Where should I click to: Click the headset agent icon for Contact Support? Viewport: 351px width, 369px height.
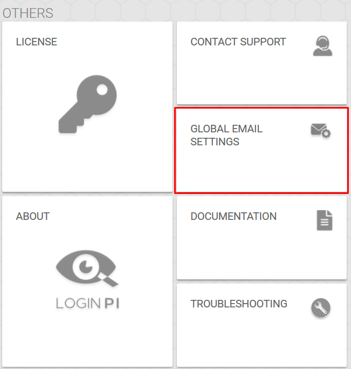322,46
